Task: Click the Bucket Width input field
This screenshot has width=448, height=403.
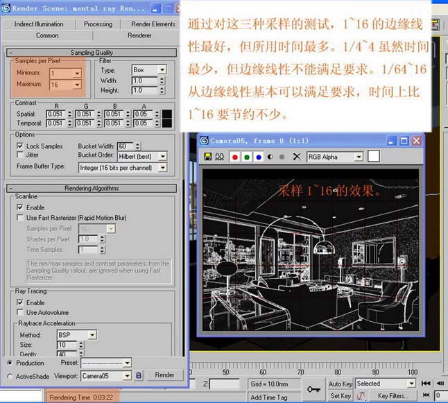Action: [x=126, y=146]
